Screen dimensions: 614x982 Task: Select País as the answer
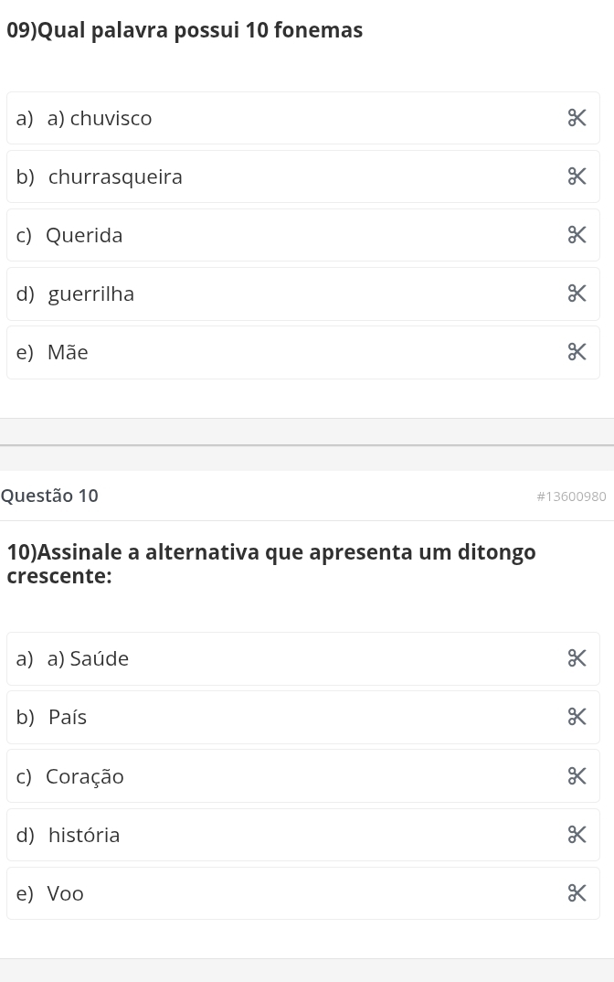click(68, 717)
